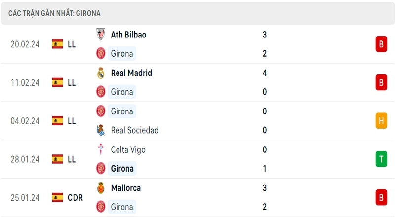
Task: Click Spain flag in the 04.02.24 row
Action: point(57,121)
